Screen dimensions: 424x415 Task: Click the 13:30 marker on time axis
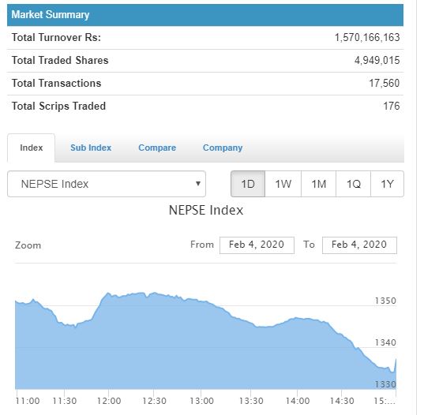(x=251, y=401)
